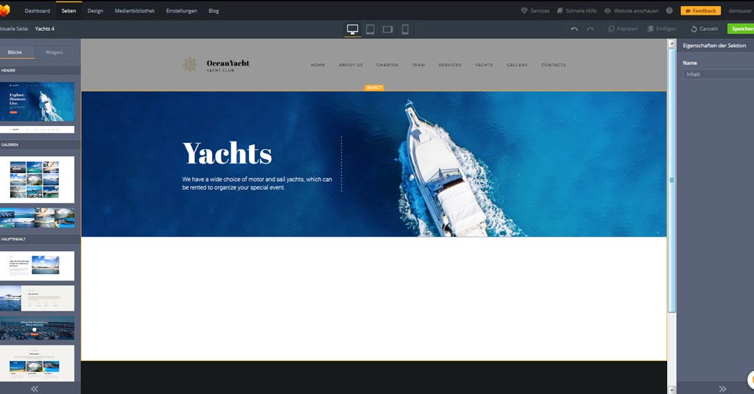Open the Design menu
This screenshot has height=394, width=754.
tap(95, 11)
